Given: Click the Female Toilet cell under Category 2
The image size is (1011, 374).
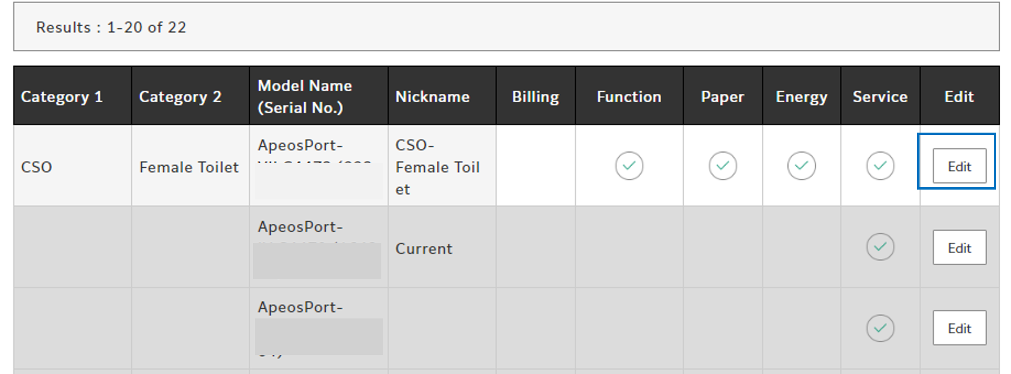Looking at the screenshot, I should [189, 167].
